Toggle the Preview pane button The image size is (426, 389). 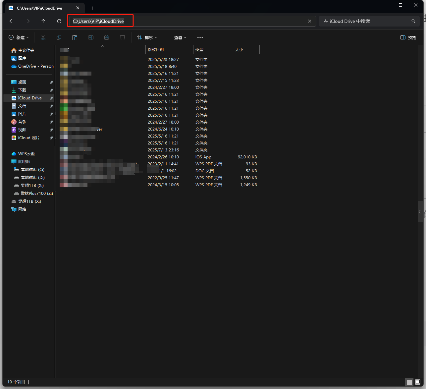pos(408,37)
